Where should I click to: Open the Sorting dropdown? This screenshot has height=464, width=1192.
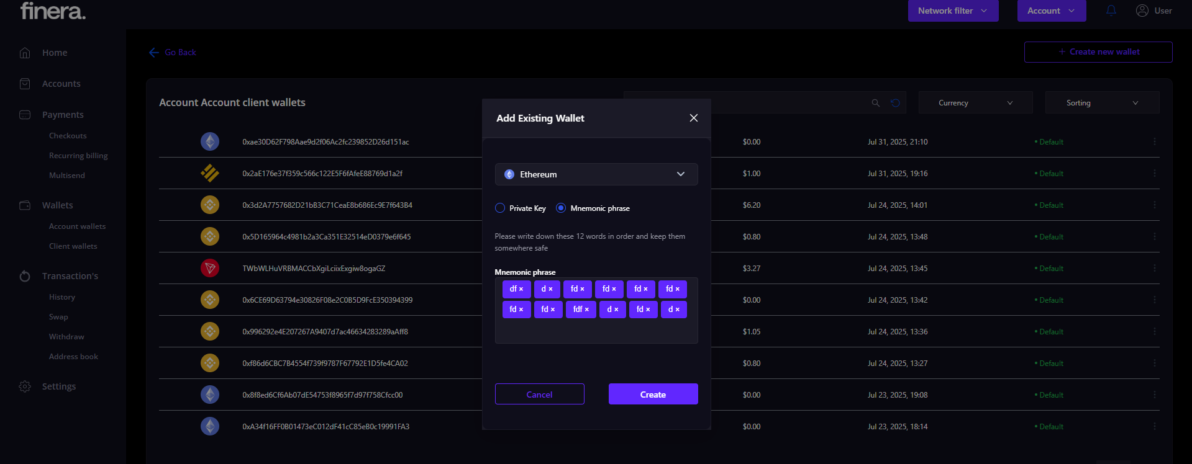pos(1101,103)
